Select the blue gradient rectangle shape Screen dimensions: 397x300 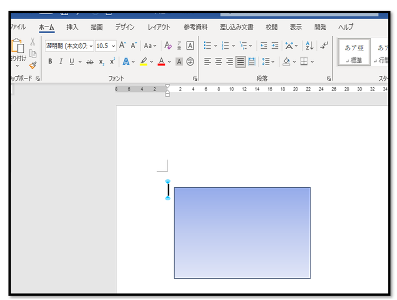point(242,233)
